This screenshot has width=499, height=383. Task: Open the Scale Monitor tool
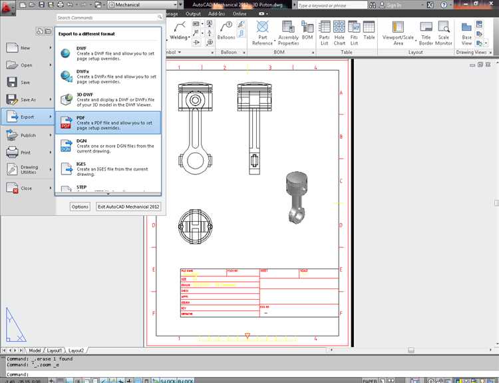tap(443, 33)
